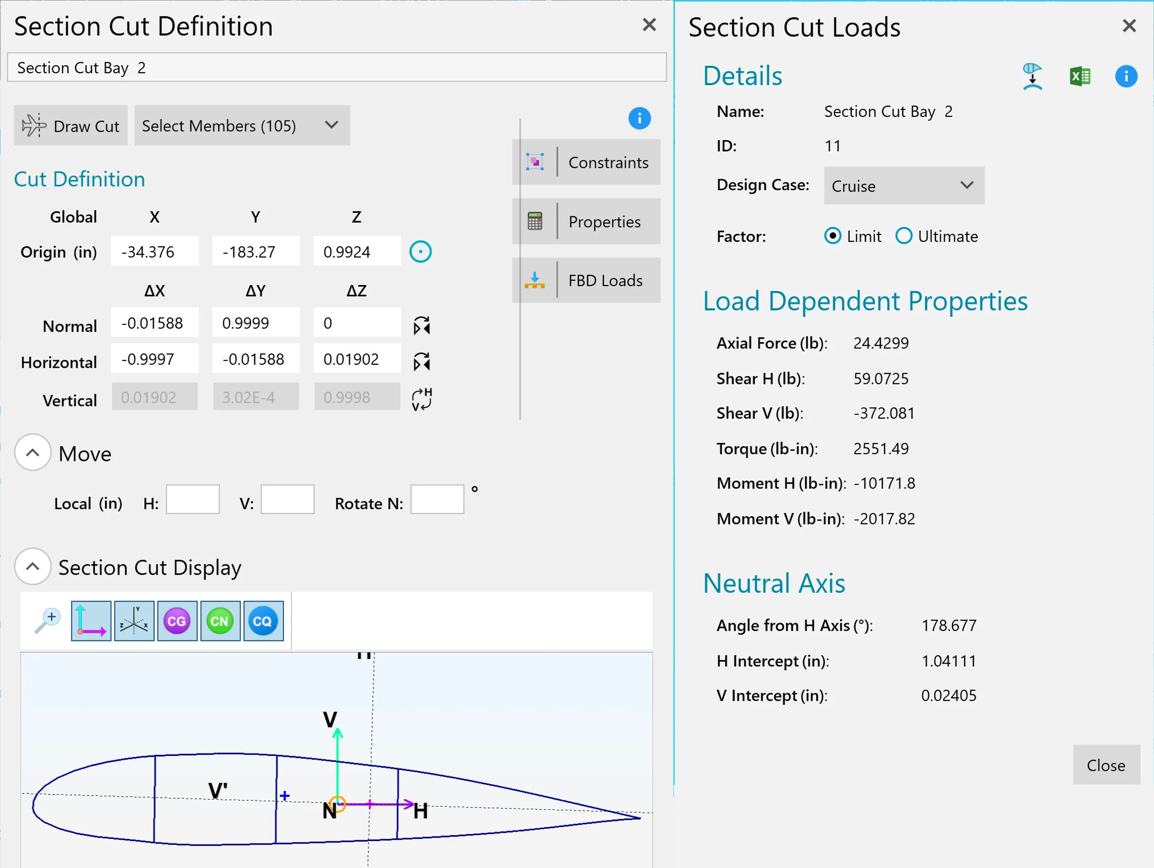Image resolution: width=1154 pixels, height=868 pixels.
Task: Click the Moment V value -2017.82
Action: tap(884, 519)
